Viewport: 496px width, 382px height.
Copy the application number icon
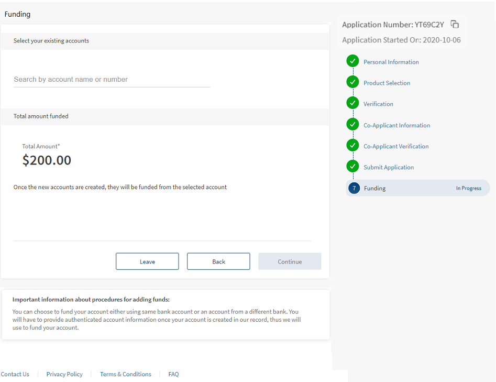pos(455,25)
